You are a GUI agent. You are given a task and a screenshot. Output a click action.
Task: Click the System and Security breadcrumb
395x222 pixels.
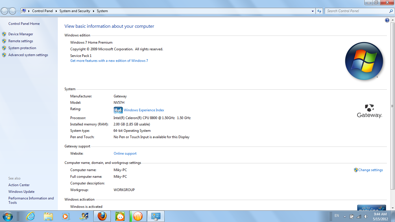click(75, 11)
